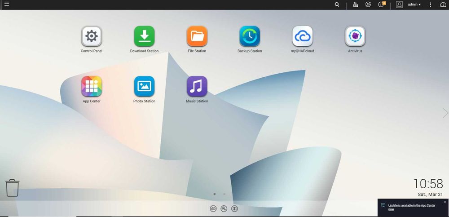Open the main menu hamburger icon
Viewport: 449px width, 217px height.
pos(7,4)
